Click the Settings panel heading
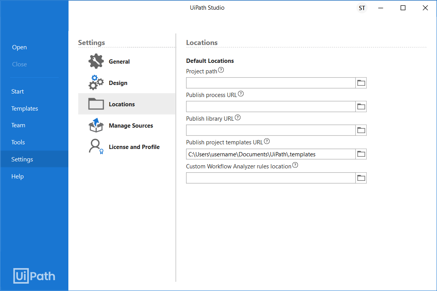The image size is (437, 291). tap(91, 43)
